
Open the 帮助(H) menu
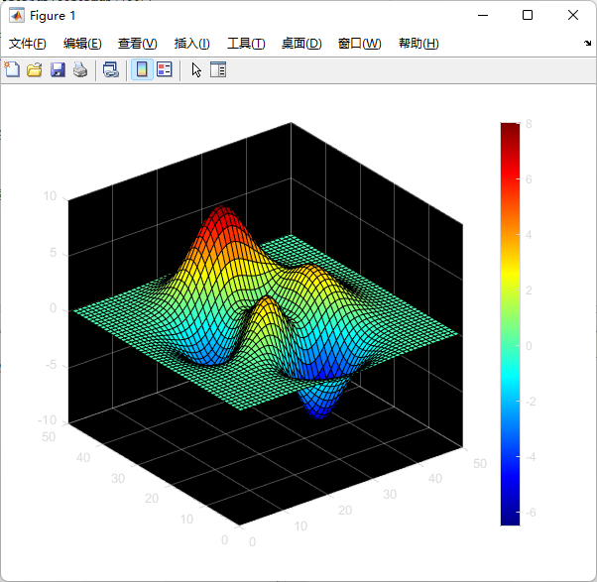[418, 44]
